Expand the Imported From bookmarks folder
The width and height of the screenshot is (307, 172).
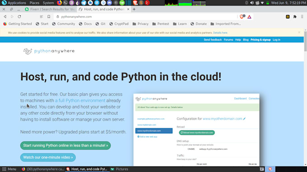click(x=226, y=24)
